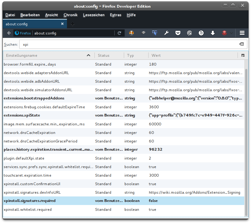This screenshot has height=223, width=251.
Task: Activate the eyedropper toolbar icon
Action: coord(143,33)
